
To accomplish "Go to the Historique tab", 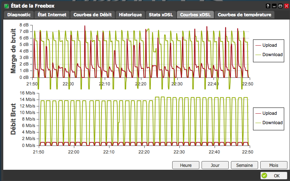I will coord(130,15).
